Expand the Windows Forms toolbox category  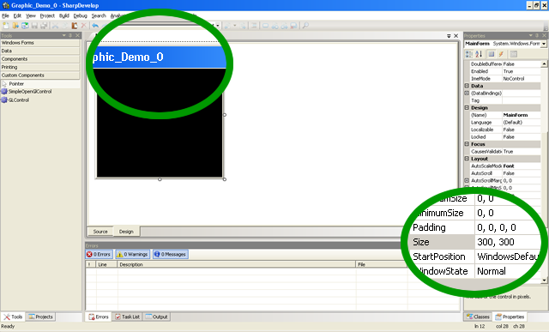pos(40,43)
